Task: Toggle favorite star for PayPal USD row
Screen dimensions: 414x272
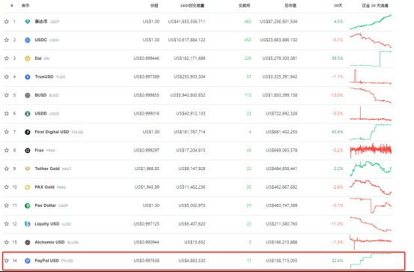Action: pos(7,261)
